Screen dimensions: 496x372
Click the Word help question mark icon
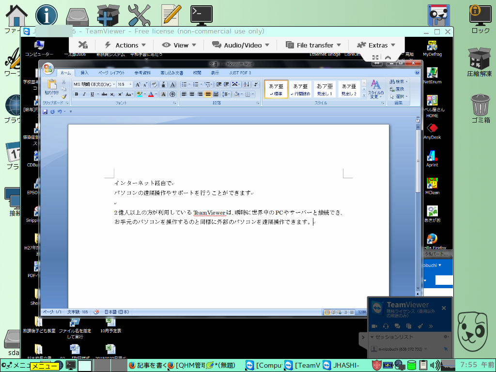tap(417, 73)
